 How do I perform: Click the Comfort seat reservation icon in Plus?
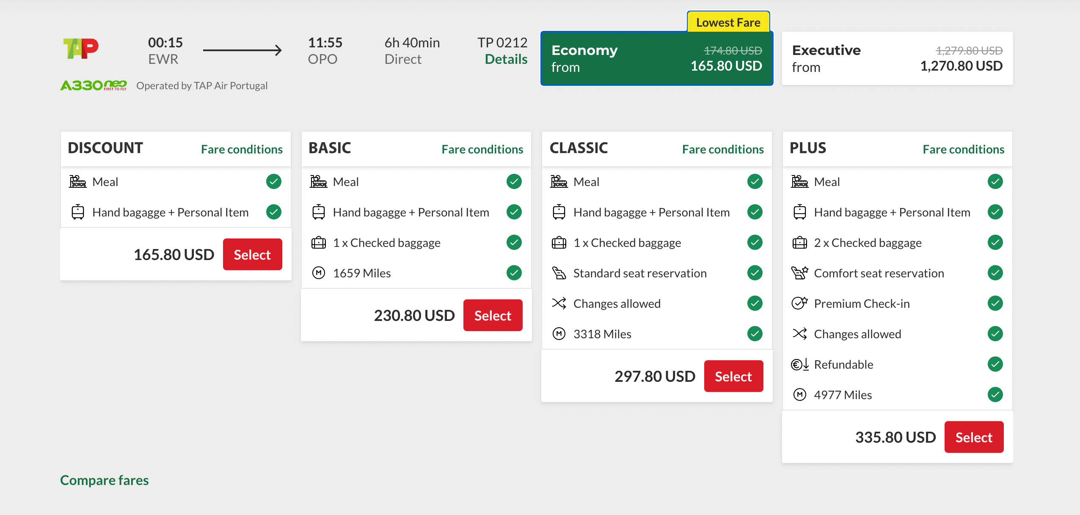799,273
